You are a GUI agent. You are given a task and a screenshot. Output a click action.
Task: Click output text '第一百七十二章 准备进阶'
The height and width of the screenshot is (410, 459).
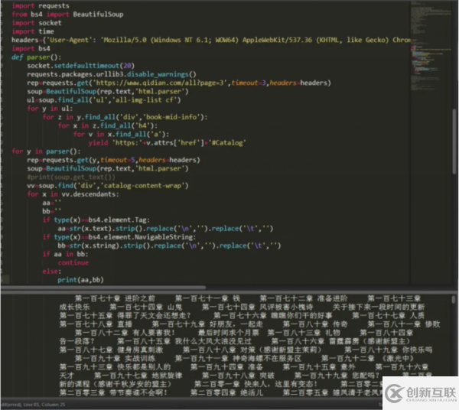coord(304,298)
